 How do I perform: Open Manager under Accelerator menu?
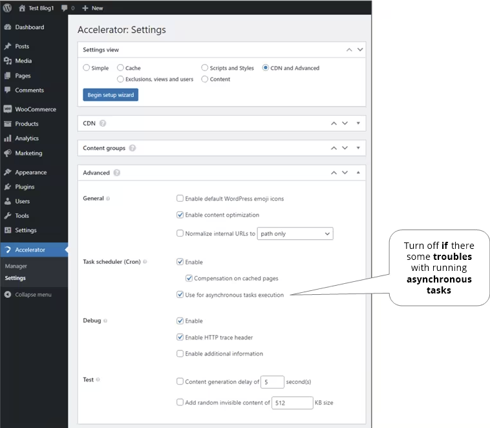[16, 266]
